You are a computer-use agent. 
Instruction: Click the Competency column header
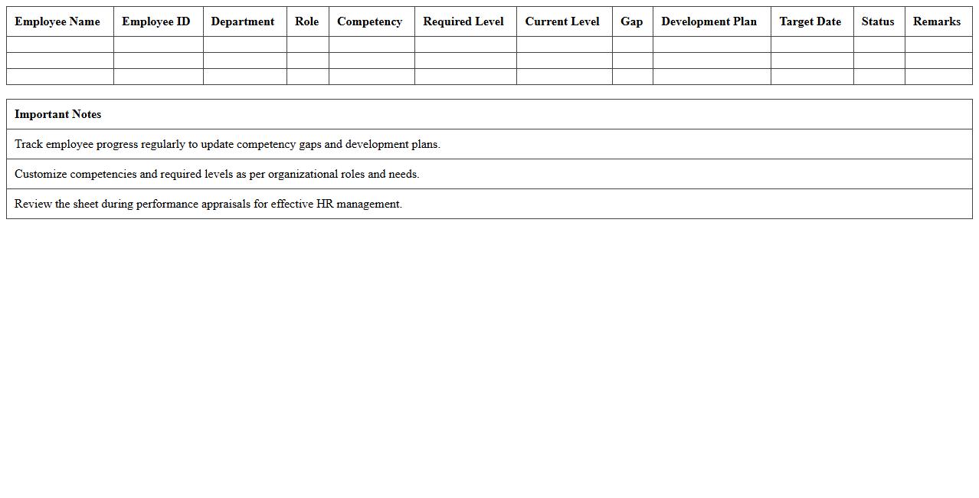[x=370, y=21]
